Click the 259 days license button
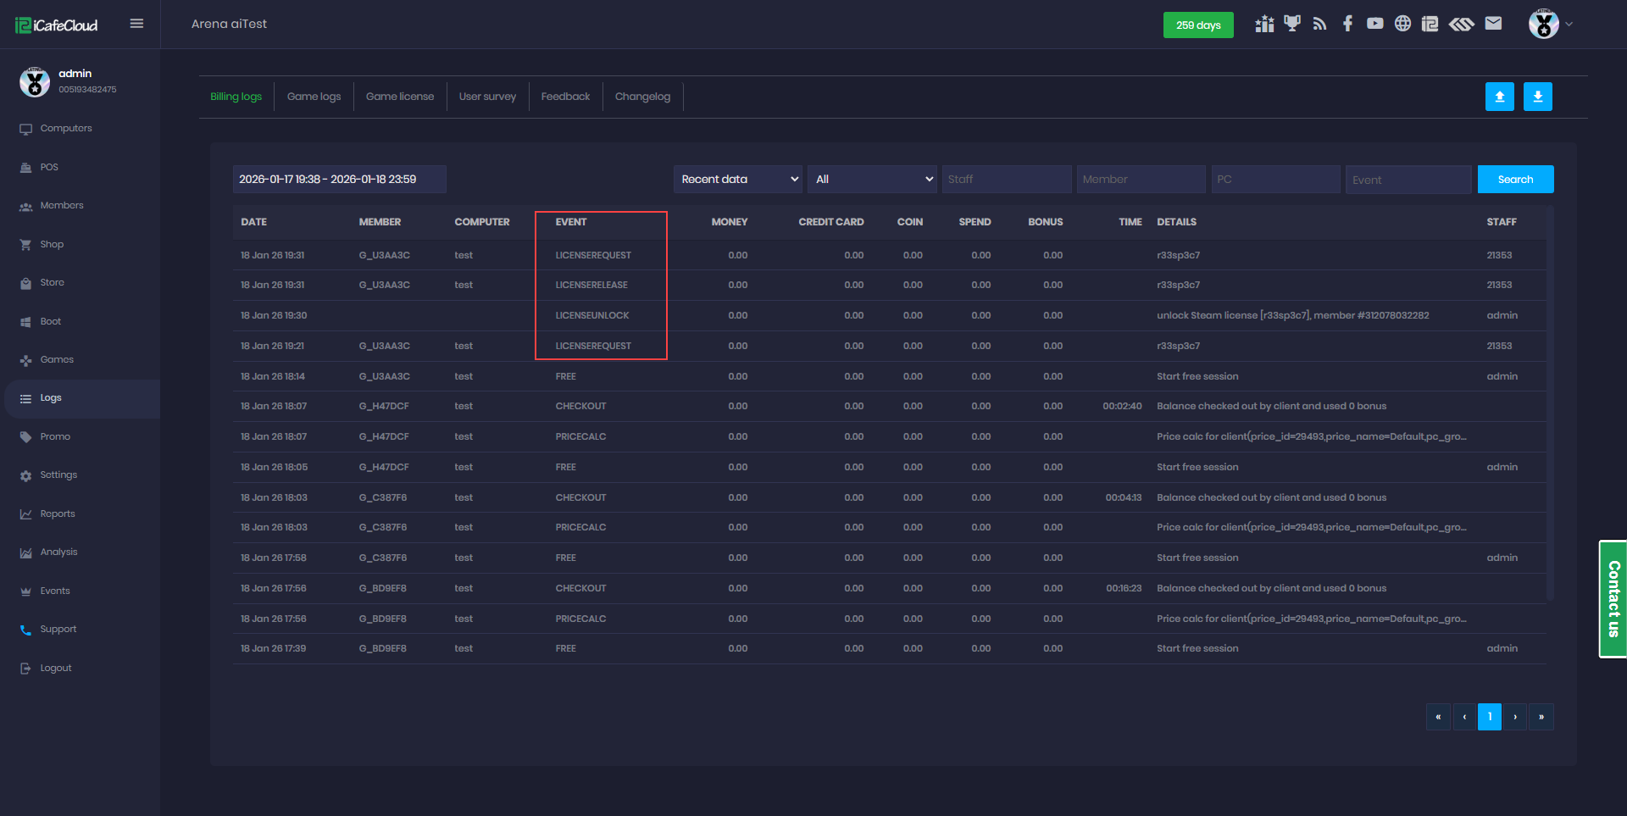The width and height of the screenshot is (1627, 816). [x=1197, y=25]
